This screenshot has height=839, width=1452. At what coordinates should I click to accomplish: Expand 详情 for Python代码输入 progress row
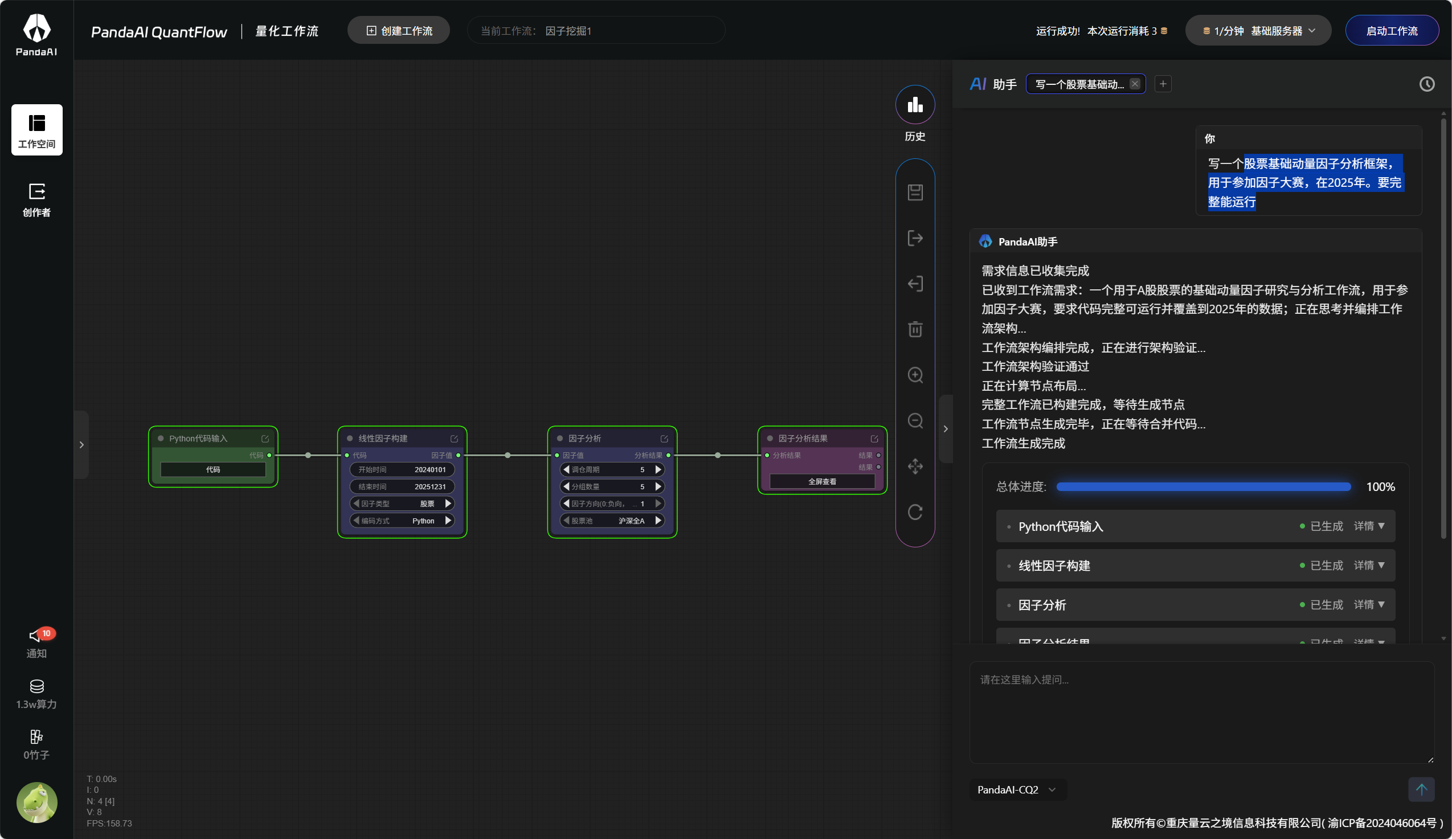pyautogui.click(x=1369, y=526)
